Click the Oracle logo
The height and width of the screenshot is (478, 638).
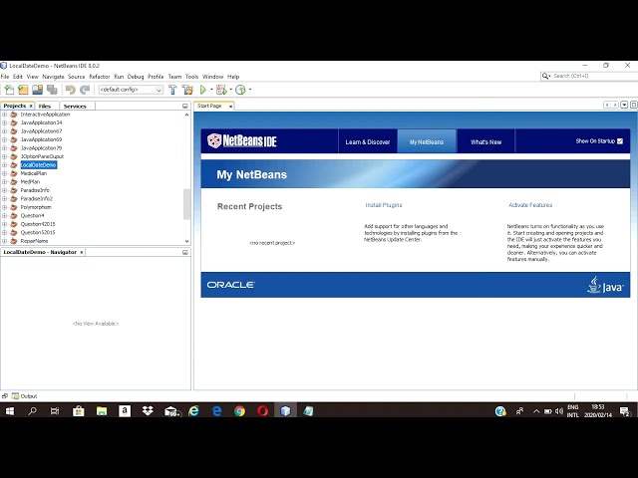tap(230, 285)
